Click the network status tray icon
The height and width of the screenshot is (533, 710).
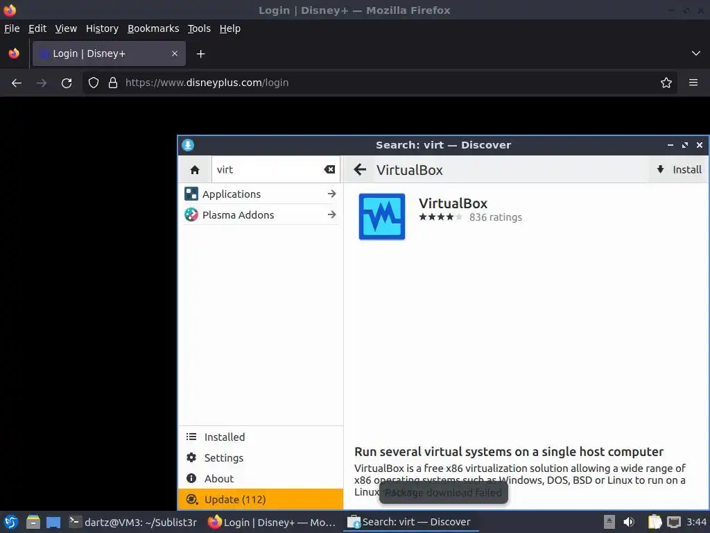(674, 522)
